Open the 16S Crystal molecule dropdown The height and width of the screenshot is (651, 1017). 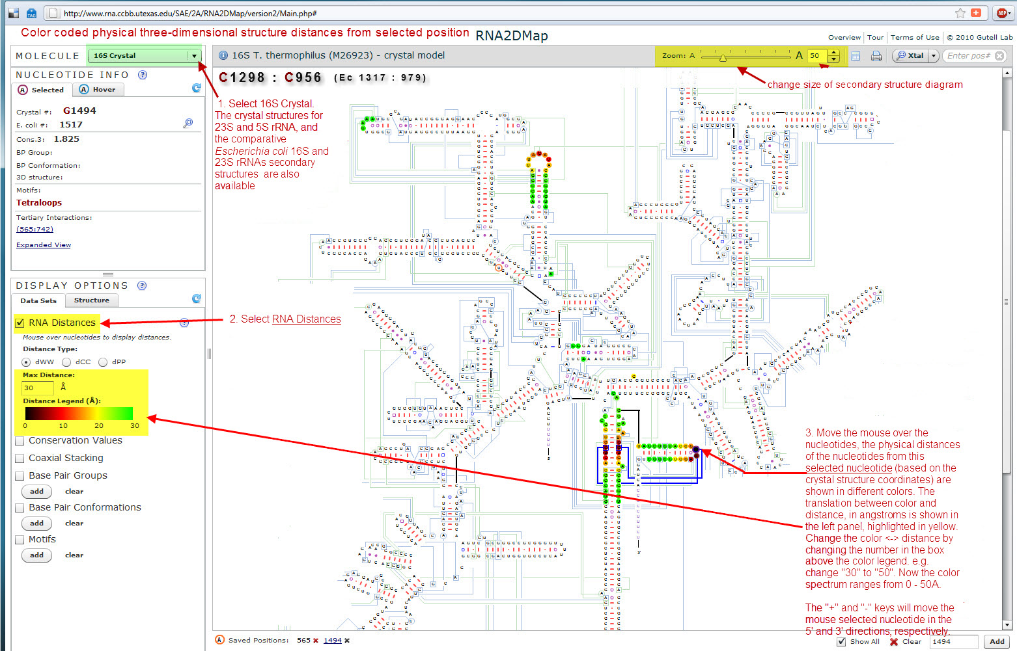tap(194, 56)
